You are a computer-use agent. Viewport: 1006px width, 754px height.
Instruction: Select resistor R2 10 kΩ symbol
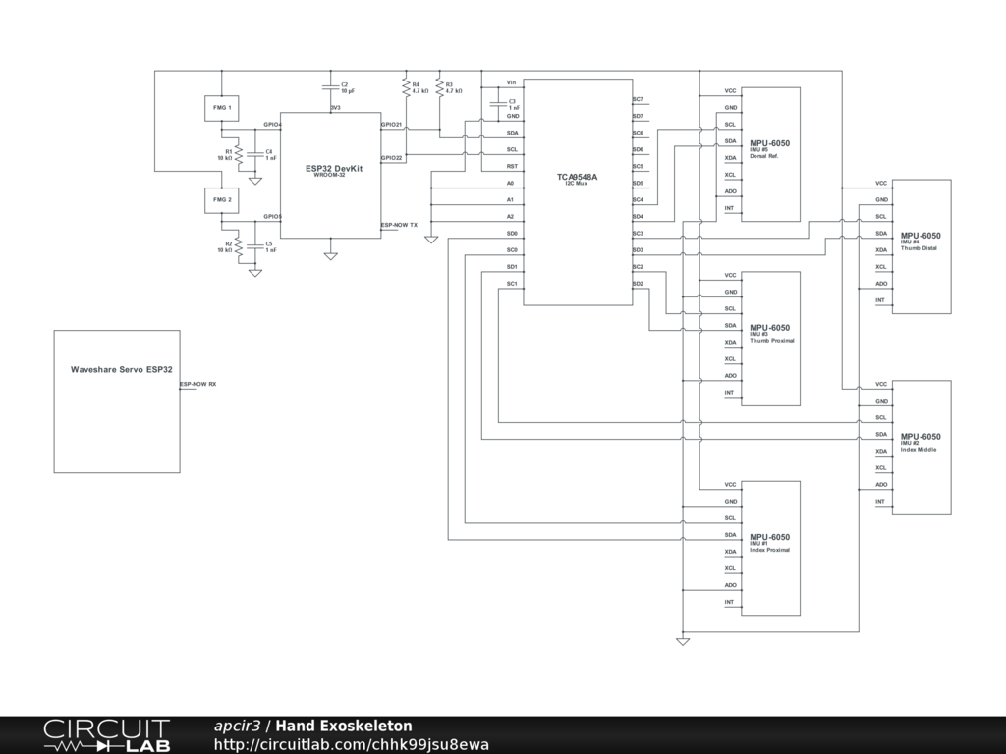pos(238,246)
